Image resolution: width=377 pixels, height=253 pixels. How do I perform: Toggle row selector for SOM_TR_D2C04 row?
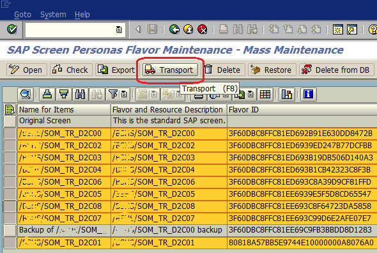(10, 170)
